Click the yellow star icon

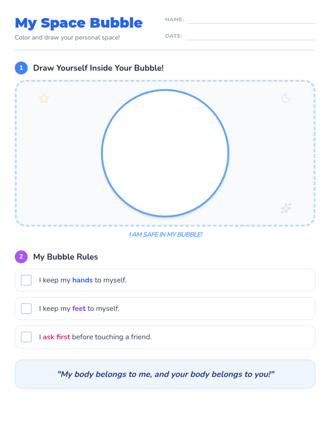(x=44, y=98)
